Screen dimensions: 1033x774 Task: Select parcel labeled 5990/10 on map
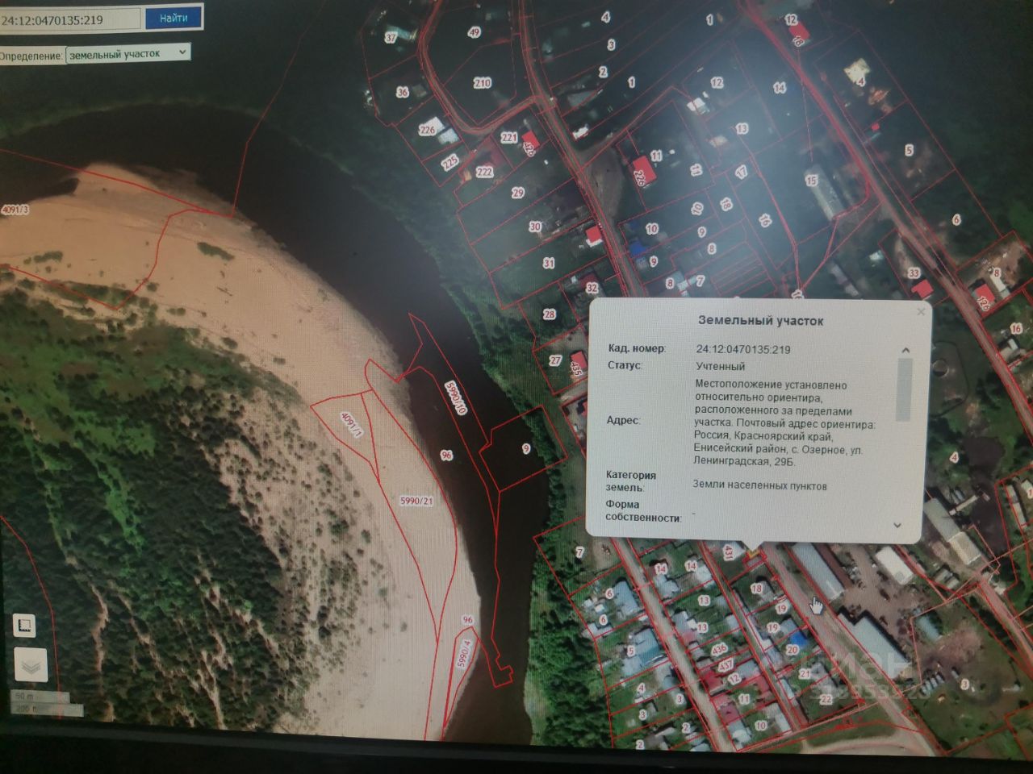coord(456,397)
